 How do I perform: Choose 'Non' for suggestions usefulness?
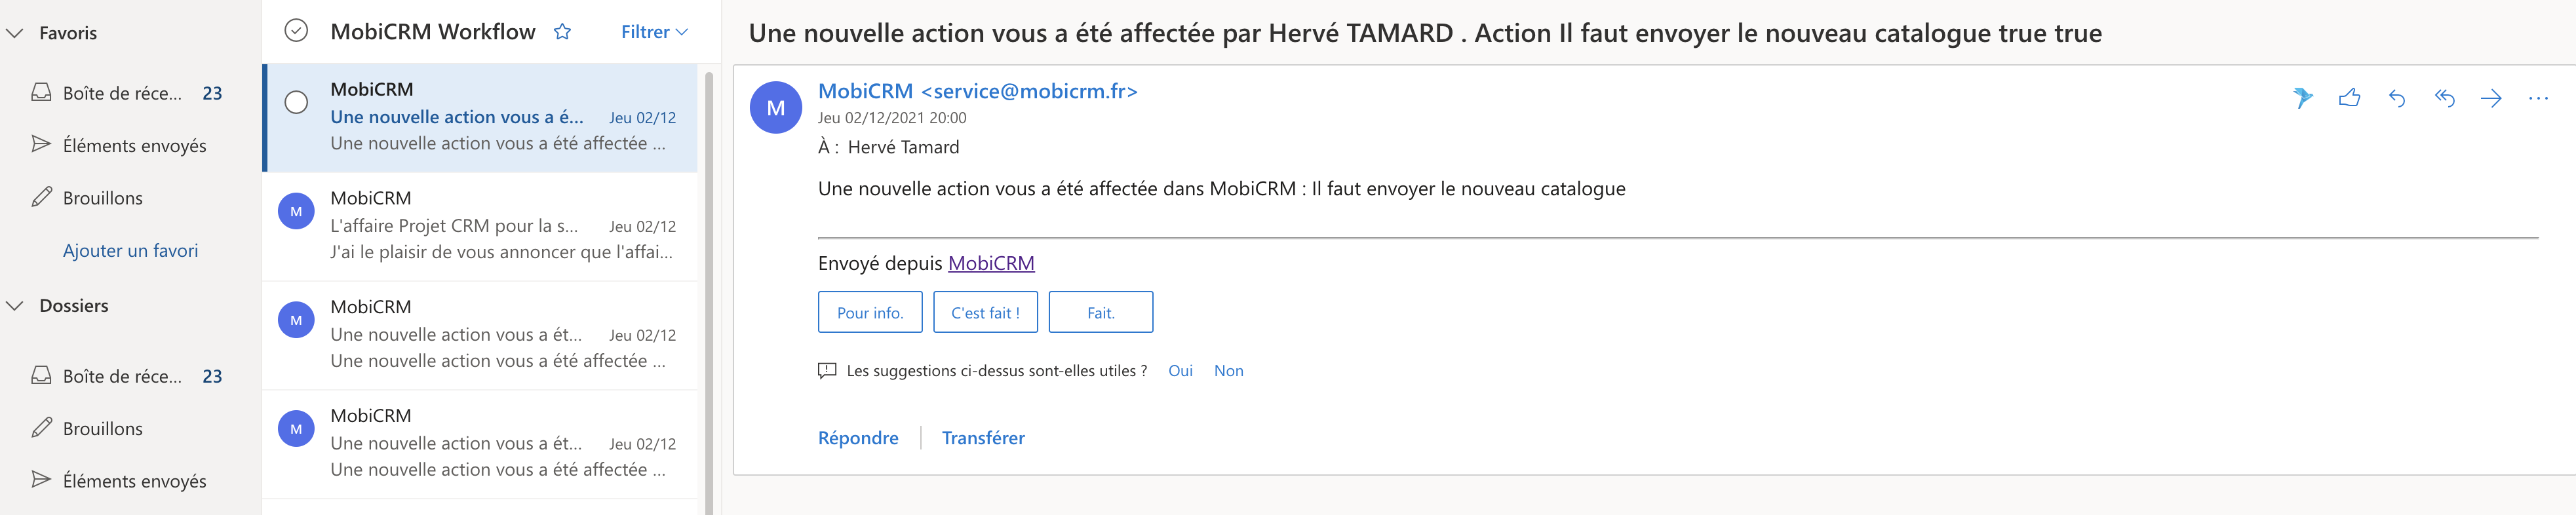coord(1228,371)
